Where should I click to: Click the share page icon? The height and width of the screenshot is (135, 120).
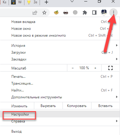pos(35,13)
